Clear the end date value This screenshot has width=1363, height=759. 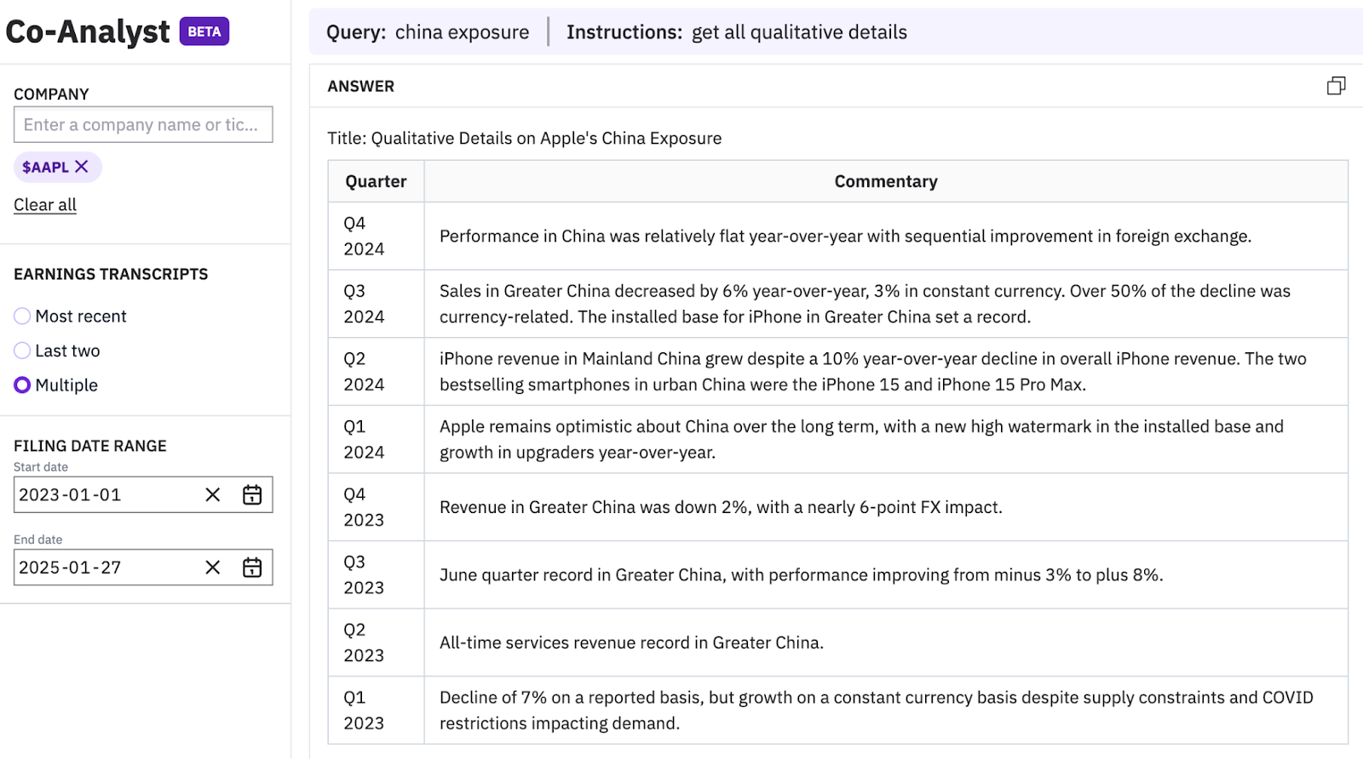point(213,568)
